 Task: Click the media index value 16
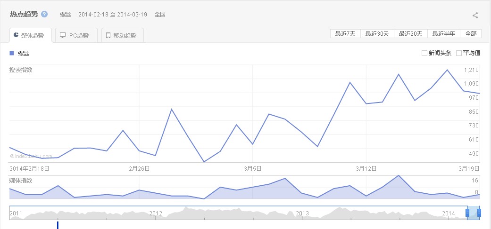coord(475,180)
